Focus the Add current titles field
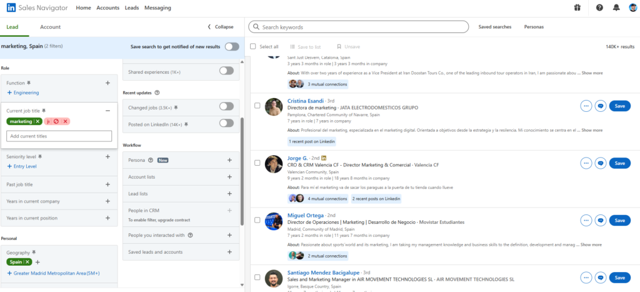 click(x=59, y=136)
